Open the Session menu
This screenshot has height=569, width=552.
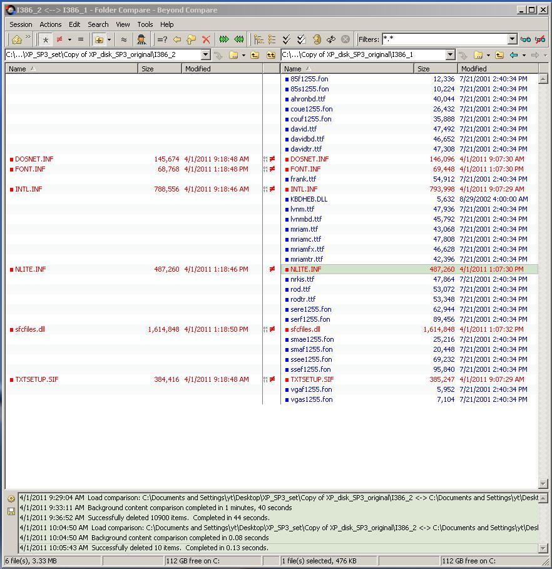21,24
